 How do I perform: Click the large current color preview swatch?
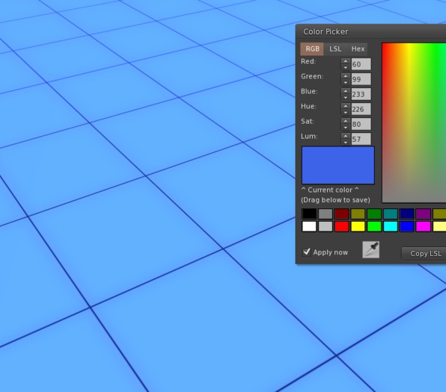tap(338, 165)
